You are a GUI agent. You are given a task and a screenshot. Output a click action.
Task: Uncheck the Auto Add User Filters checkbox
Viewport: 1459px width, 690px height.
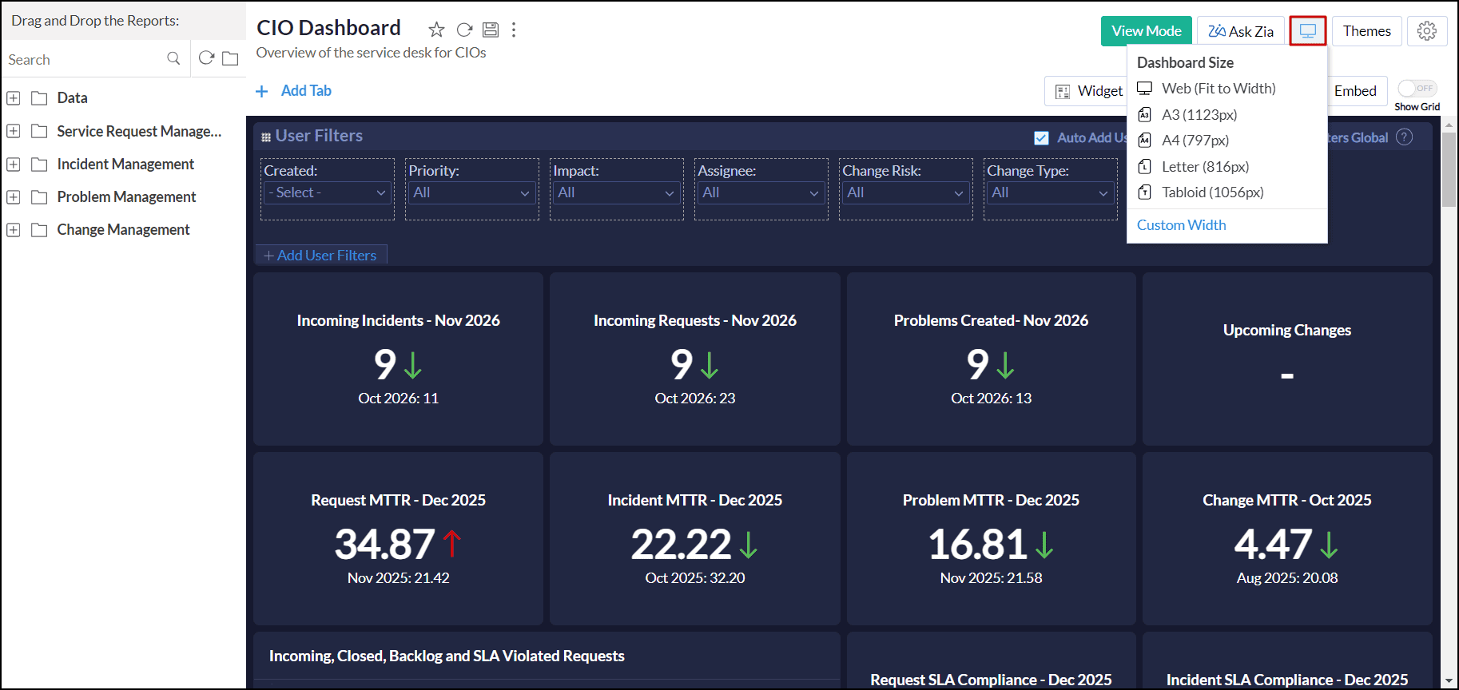[1041, 138]
